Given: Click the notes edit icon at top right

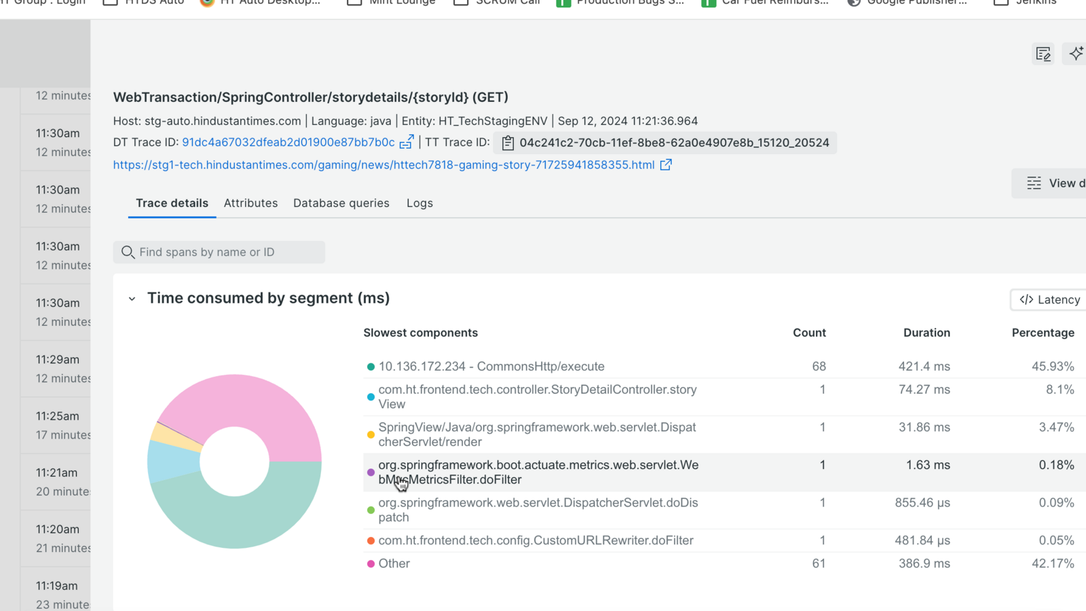Looking at the screenshot, I should point(1043,54).
